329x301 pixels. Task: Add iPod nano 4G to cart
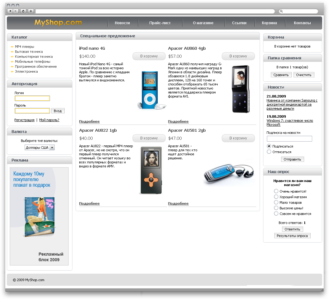(149, 56)
